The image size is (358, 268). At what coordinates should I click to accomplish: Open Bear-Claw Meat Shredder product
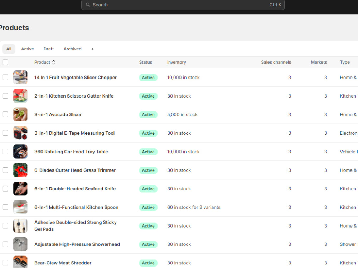(63, 263)
